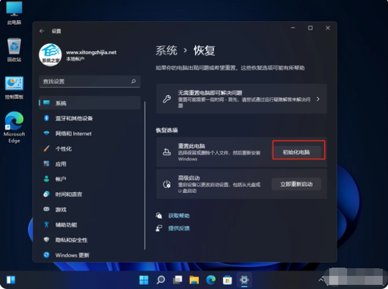Screen dimensions: 388x289
Task: Click the Restart now button
Action: [x=297, y=184]
